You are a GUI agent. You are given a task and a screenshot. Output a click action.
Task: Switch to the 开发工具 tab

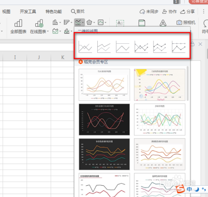point(28,12)
